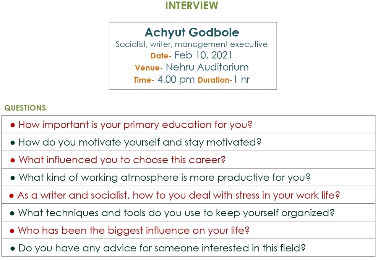Viewport: 378px width, 260px height.
Task: Click the 'Nehru Auditorium' venue text
Action: point(207,67)
